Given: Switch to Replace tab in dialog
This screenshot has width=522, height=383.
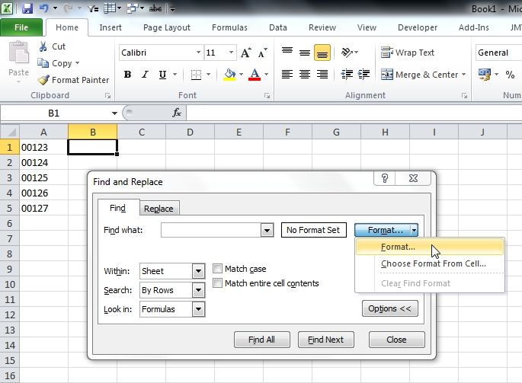Looking at the screenshot, I should tap(159, 209).
